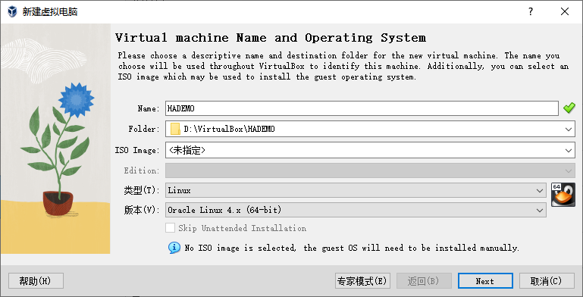Viewport: 583px width, 297px height.
Task: Click the blue flower illustration on the left
Action: tap(77, 100)
